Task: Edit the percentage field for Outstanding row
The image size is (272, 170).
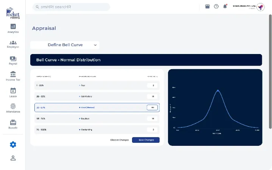Action: click(x=152, y=130)
